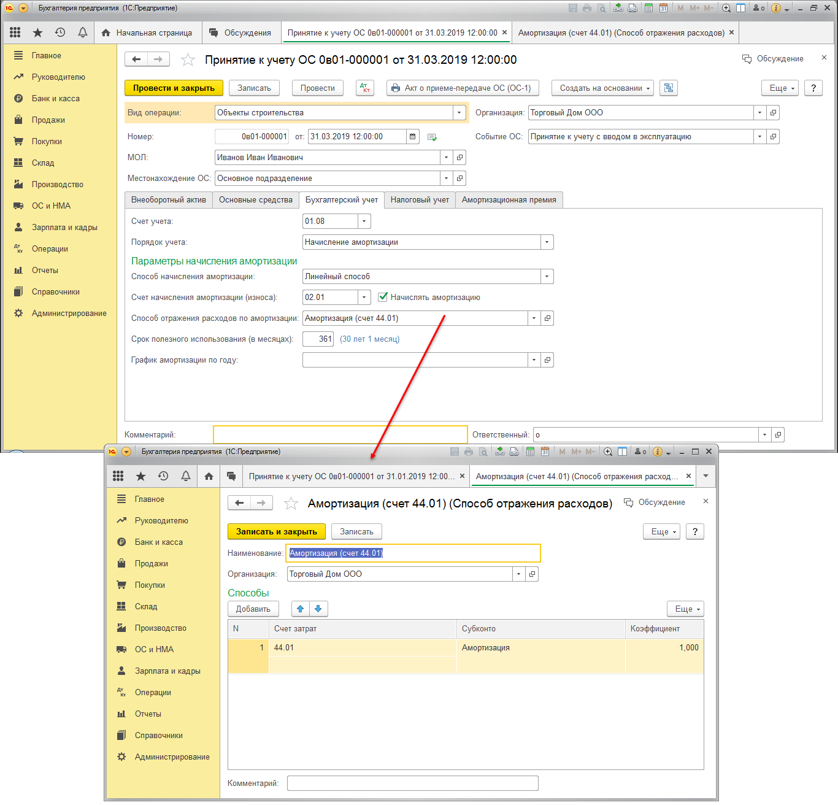Image resolution: width=838 pixels, height=805 pixels.
Task: Open Favorites star icon in top window toolbar
Action: (37, 33)
